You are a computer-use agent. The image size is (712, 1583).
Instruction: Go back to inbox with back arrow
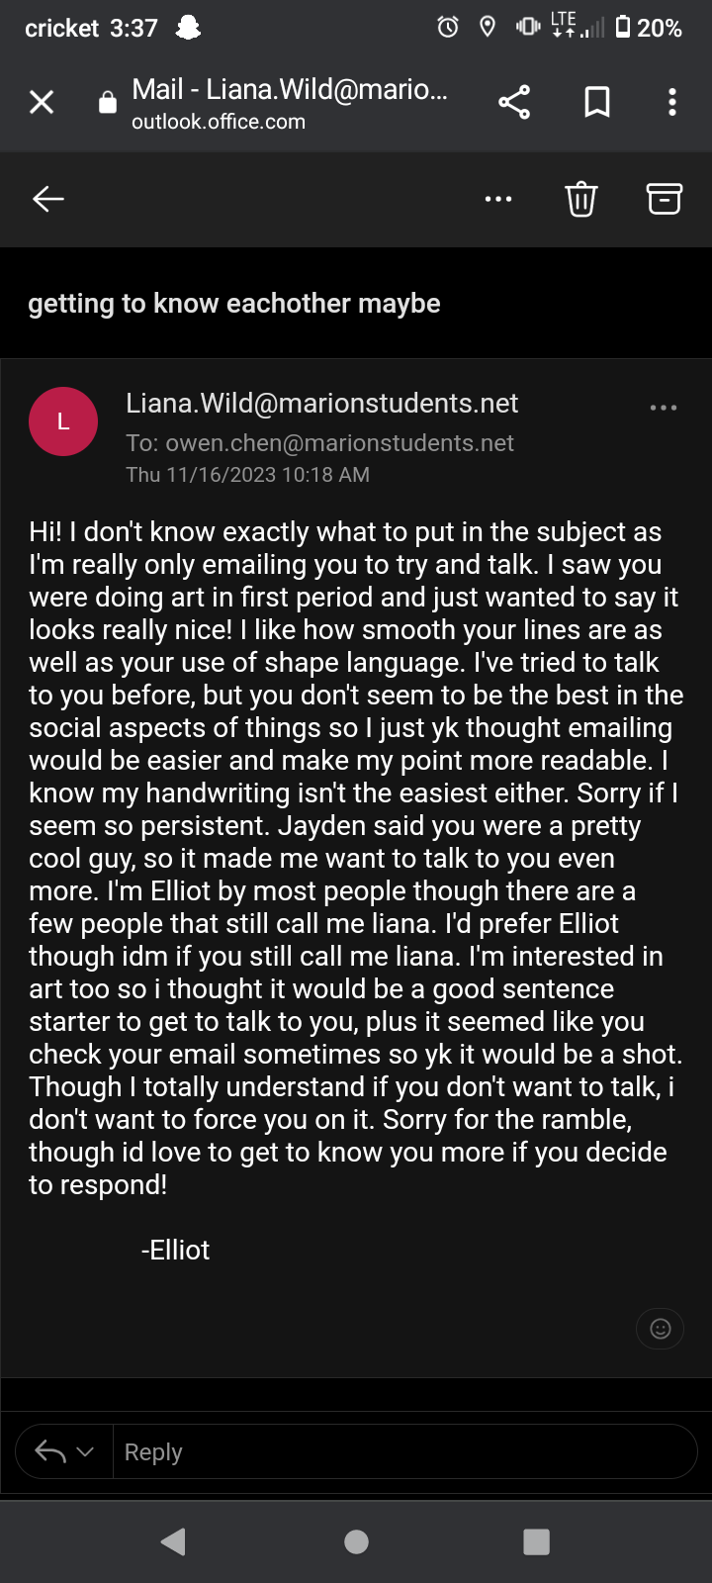(48, 199)
